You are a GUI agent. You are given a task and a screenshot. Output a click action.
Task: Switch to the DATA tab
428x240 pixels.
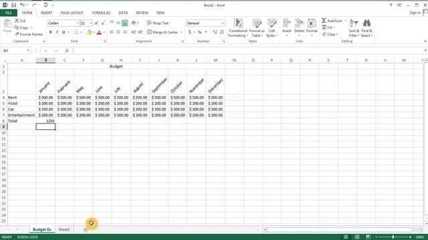click(x=123, y=13)
